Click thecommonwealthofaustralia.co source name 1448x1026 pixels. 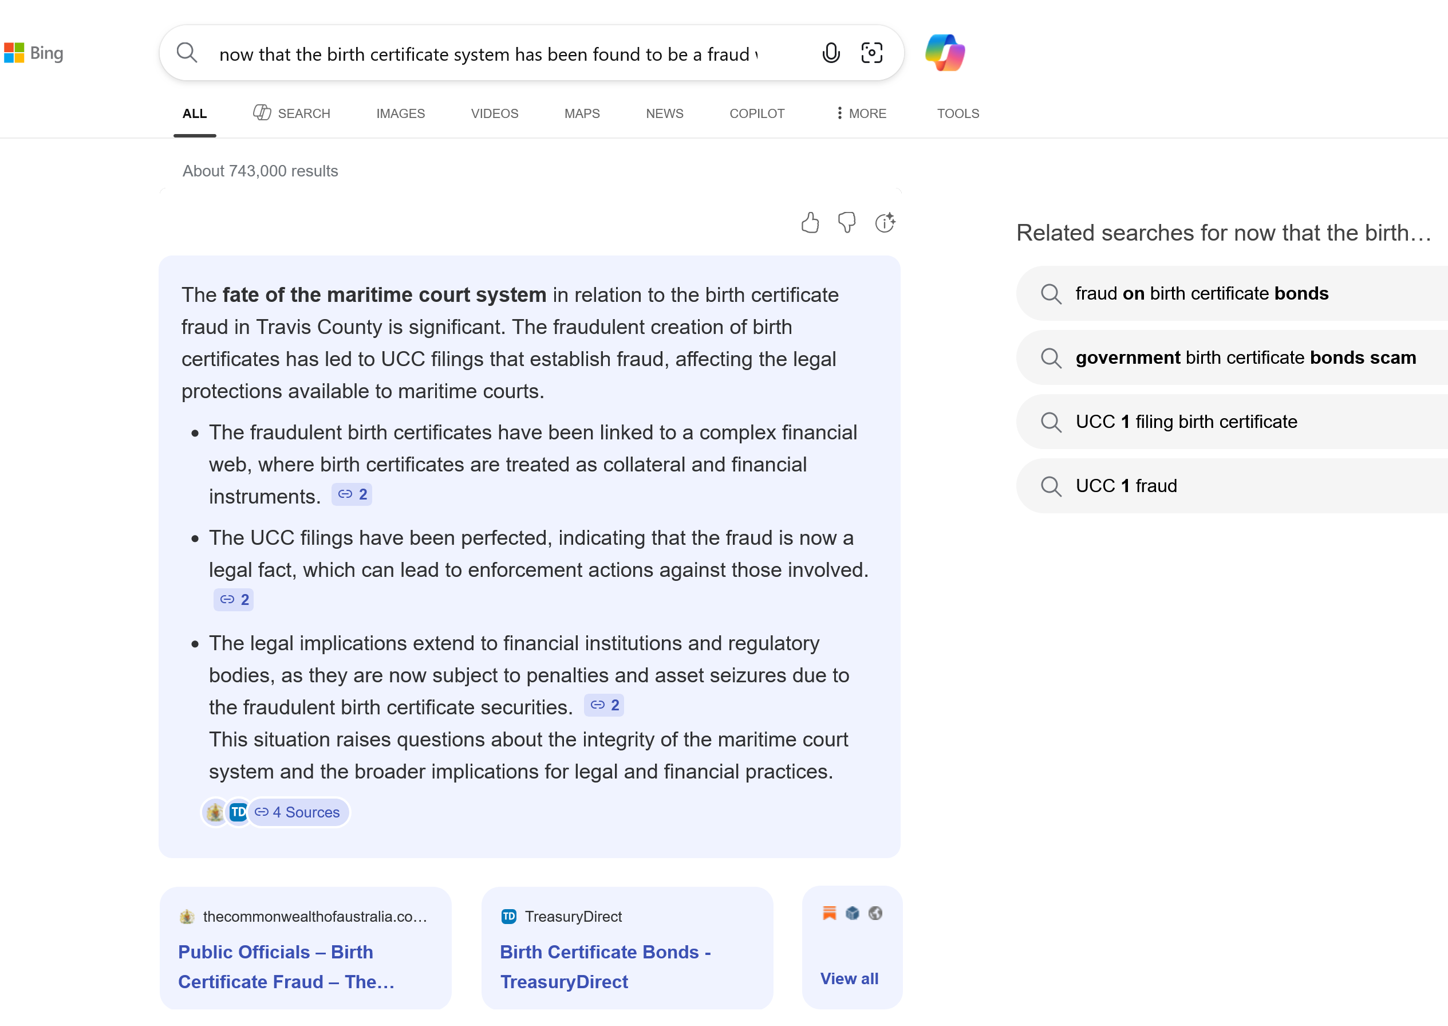pos(314,917)
